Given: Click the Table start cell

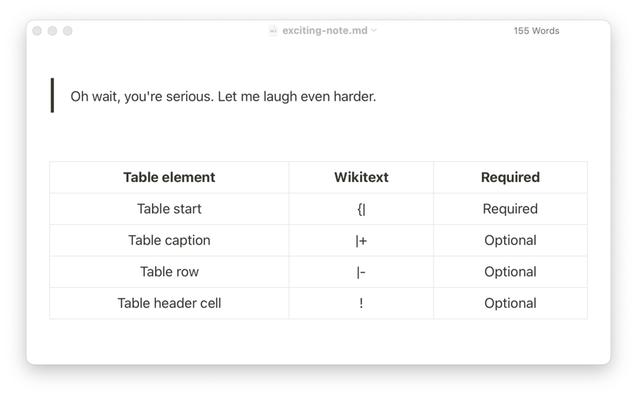Looking at the screenshot, I should [x=169, y=209].
